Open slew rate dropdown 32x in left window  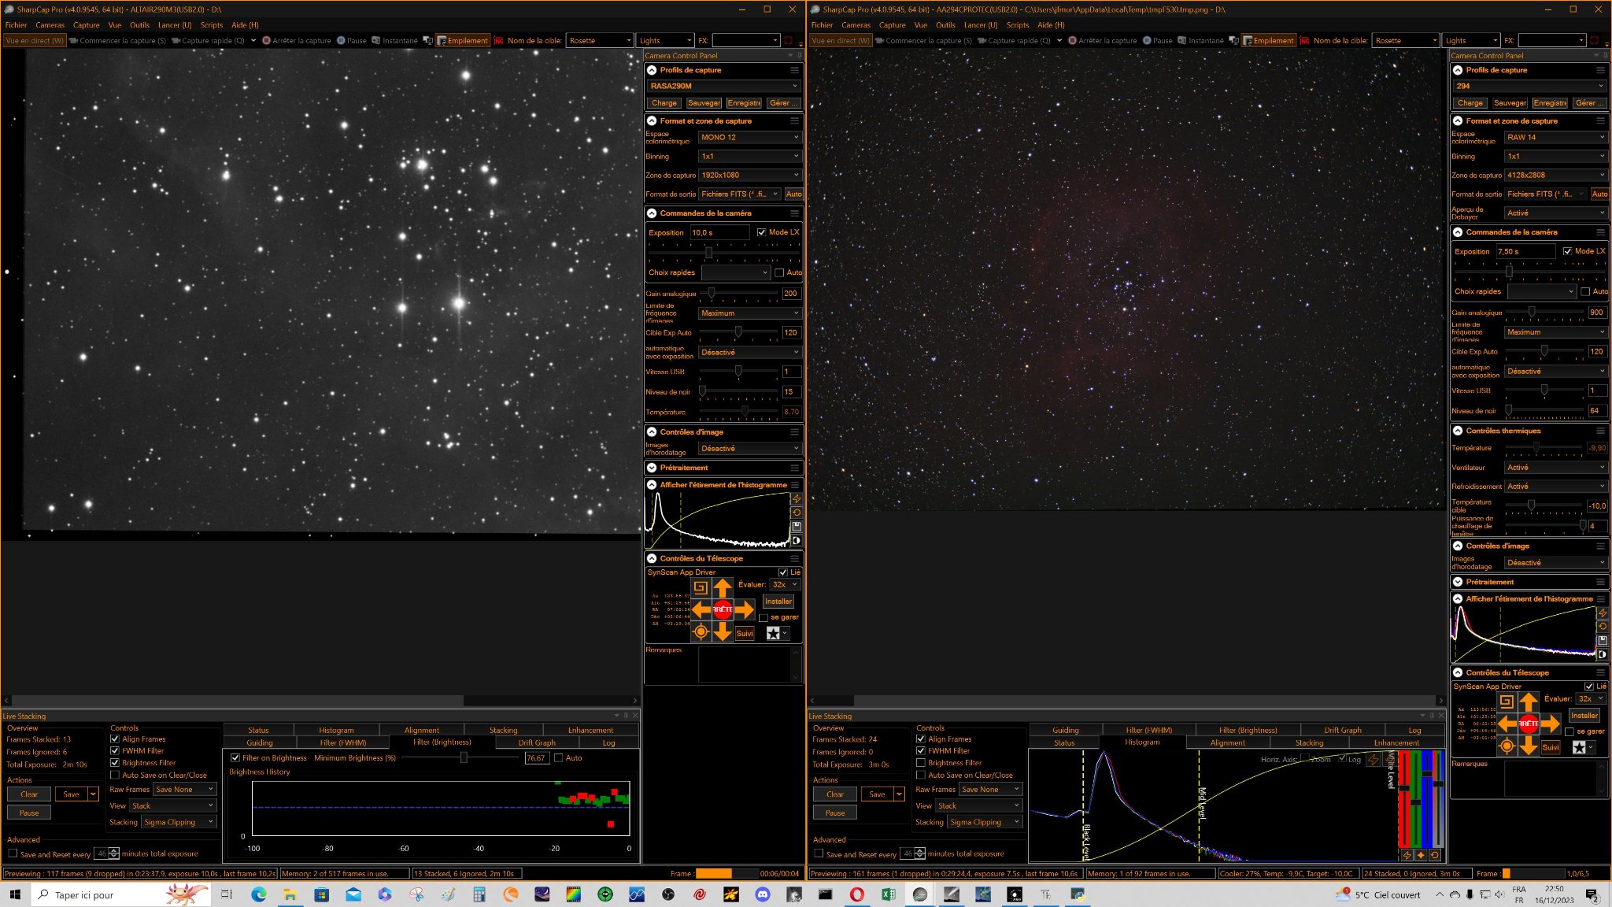785,585
